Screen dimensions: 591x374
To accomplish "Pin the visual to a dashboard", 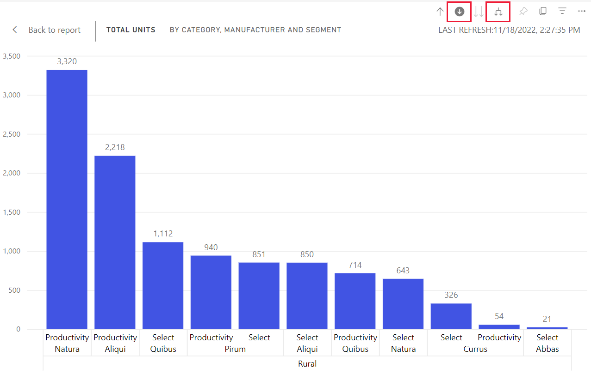I will pos(523,12).
